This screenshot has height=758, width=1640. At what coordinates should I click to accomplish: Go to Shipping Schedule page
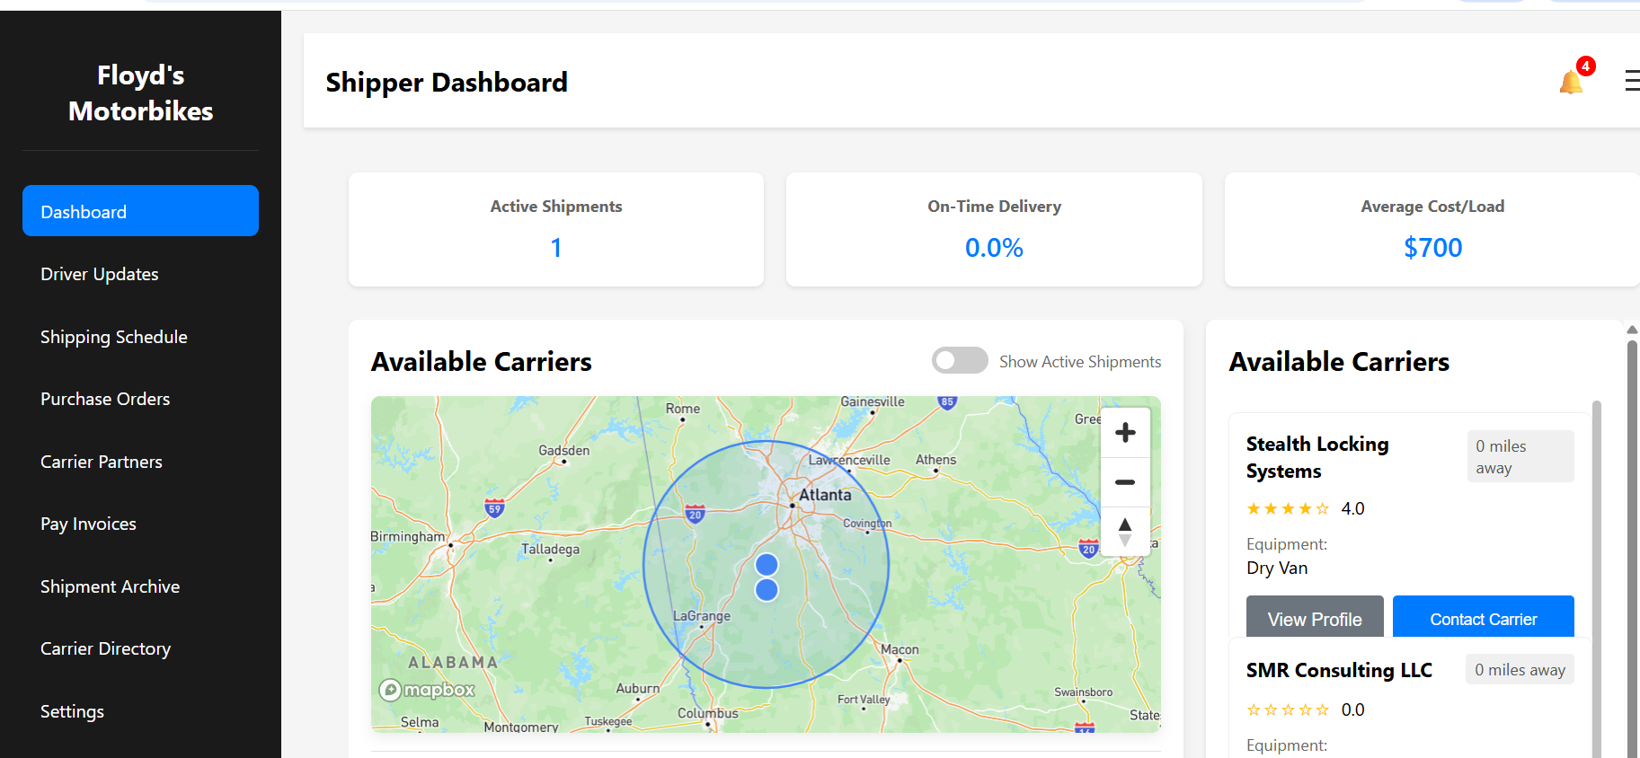113,337
